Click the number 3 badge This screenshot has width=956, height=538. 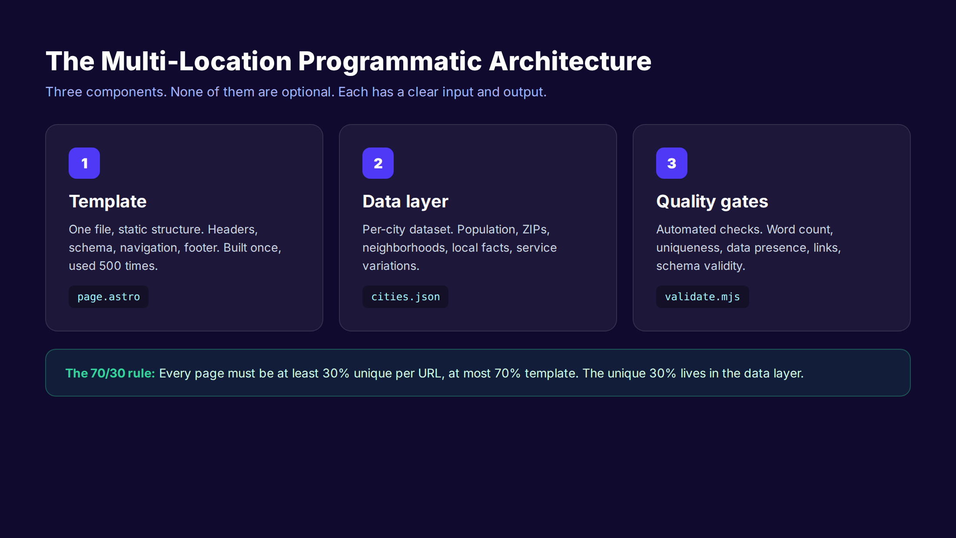[x=672, y=163]
